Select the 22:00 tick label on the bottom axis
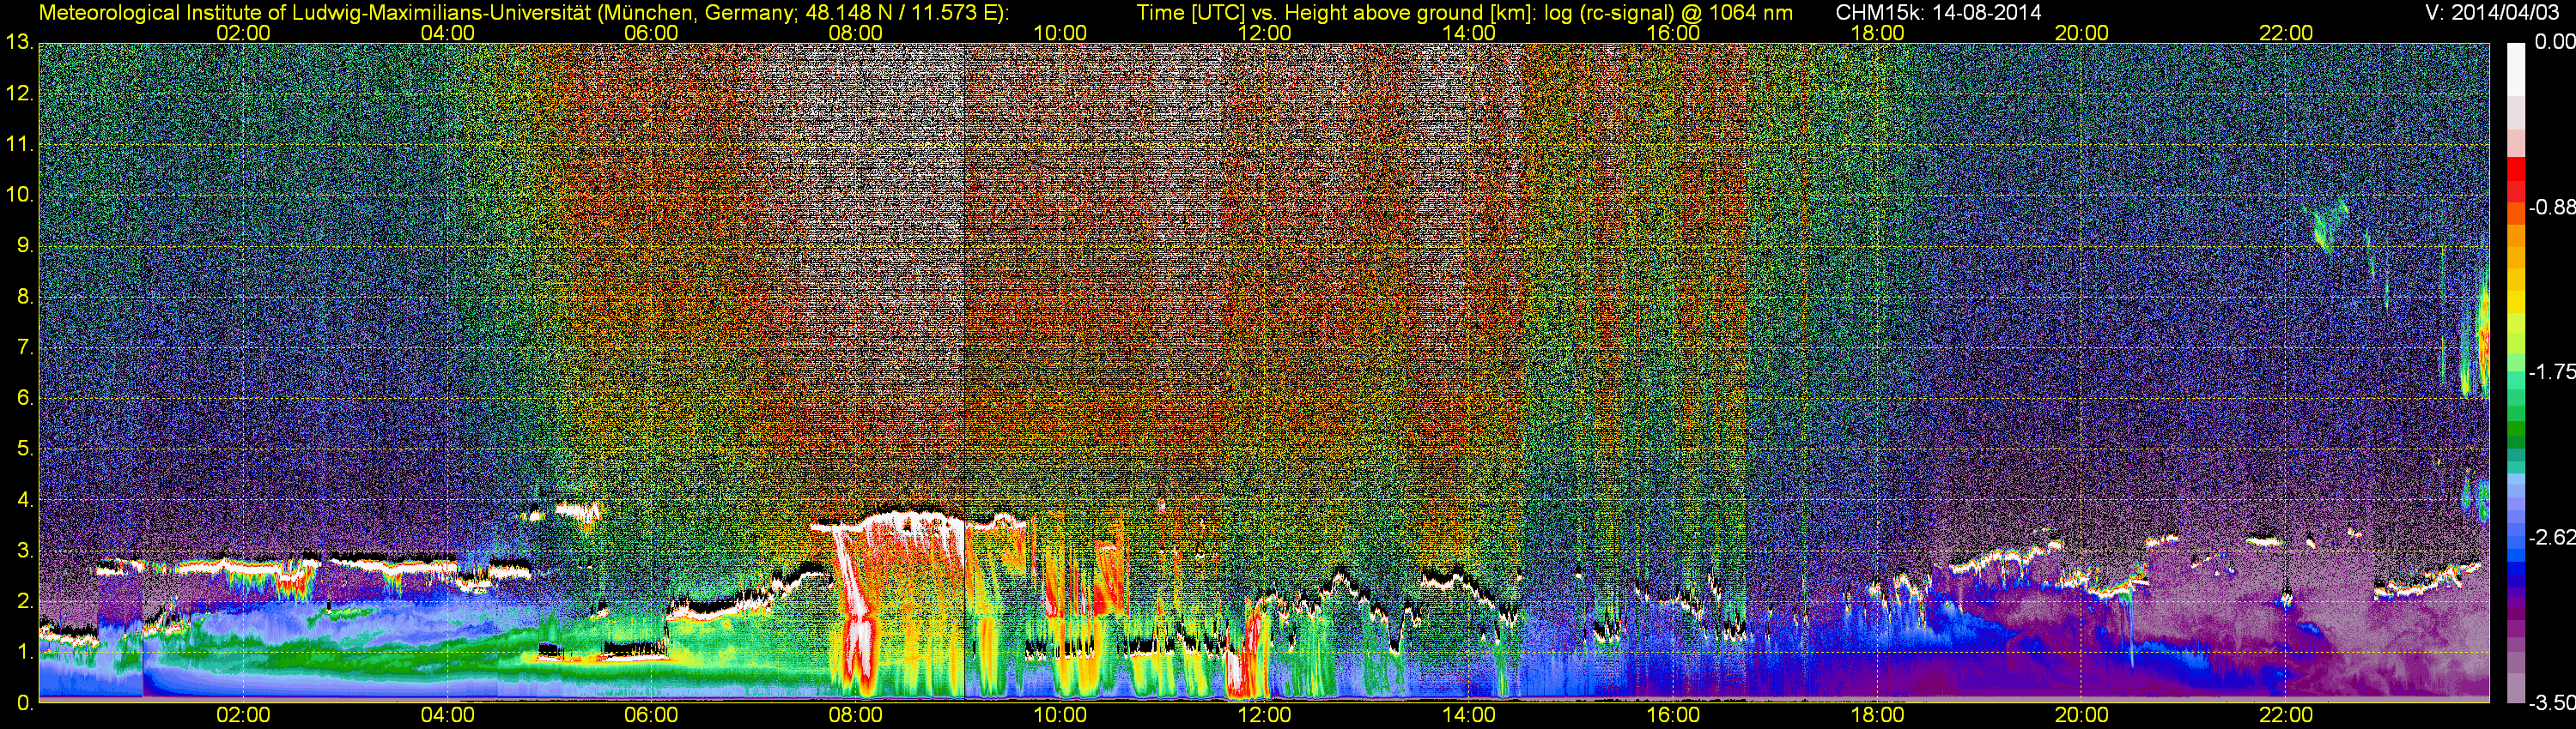This screenshot has width=2576, height=729. 2286,715
